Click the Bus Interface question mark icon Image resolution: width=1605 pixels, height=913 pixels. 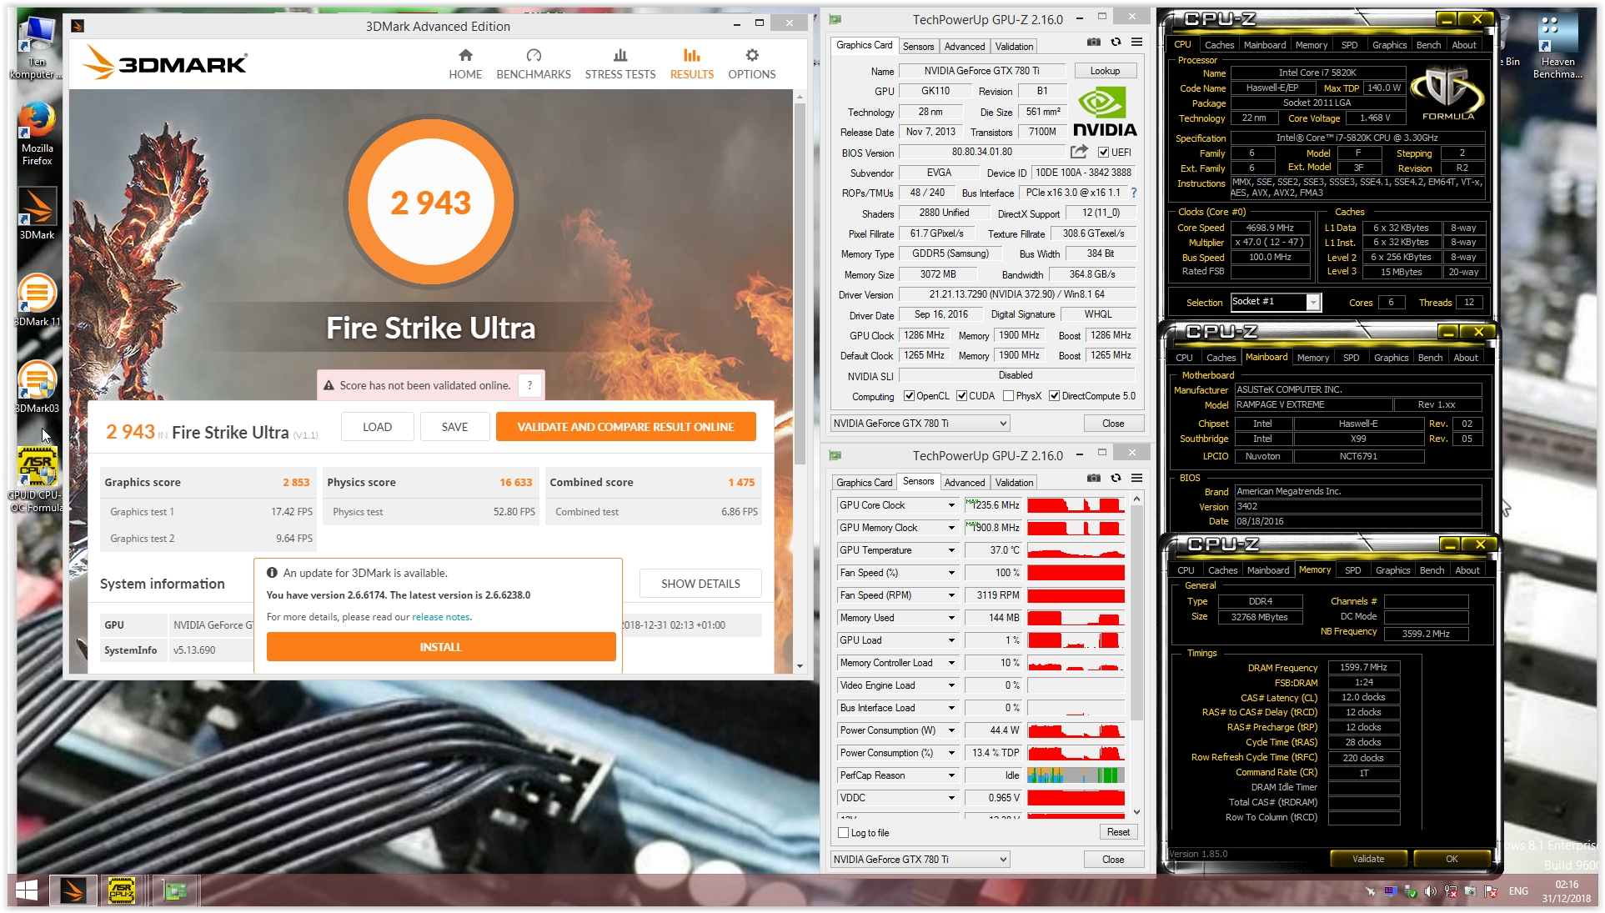(x=1133, y=193)
